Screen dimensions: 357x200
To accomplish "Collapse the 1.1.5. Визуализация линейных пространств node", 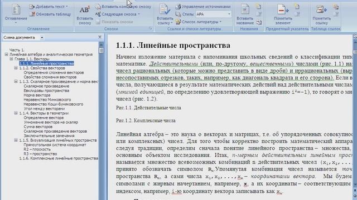I will [x=16, y=140].
